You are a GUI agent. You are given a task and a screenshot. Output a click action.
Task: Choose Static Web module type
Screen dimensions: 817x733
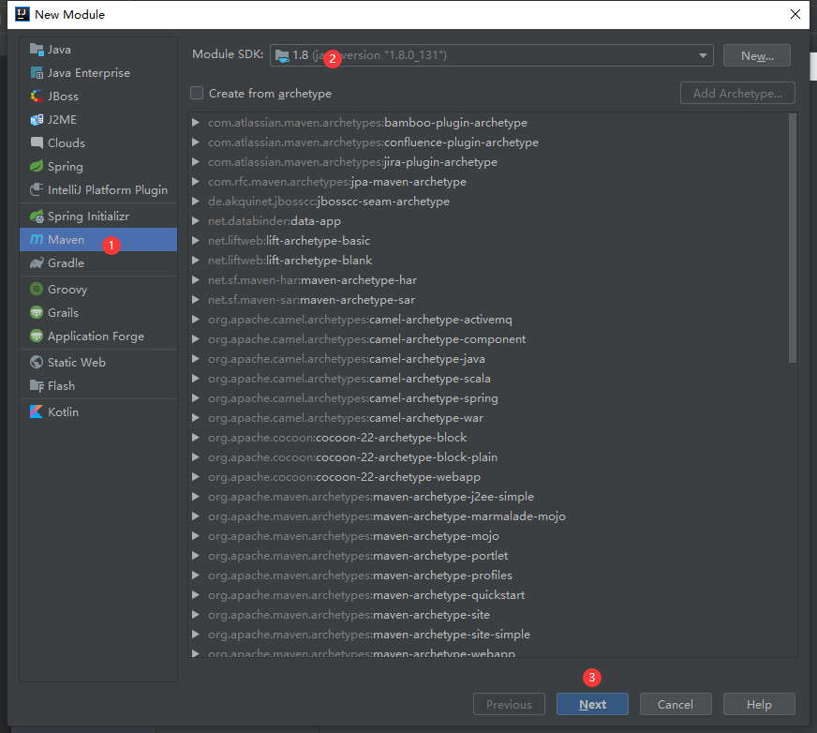(98, 362)
